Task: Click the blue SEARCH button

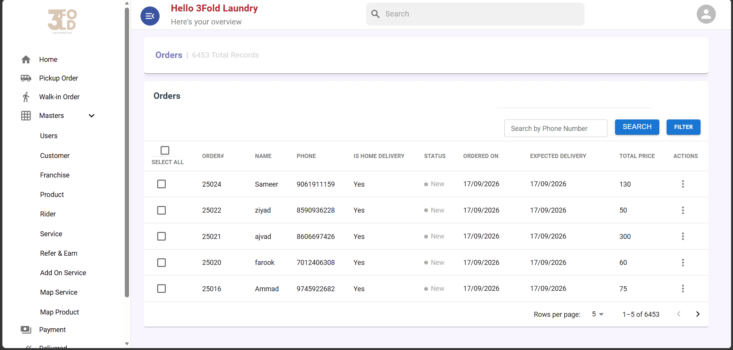Action: 637,127
